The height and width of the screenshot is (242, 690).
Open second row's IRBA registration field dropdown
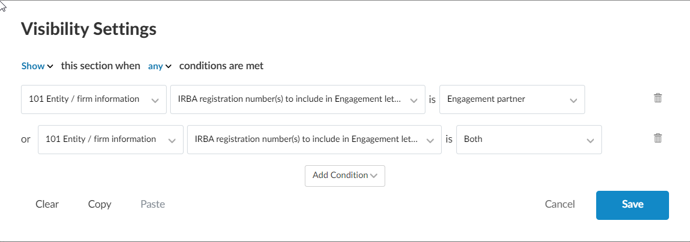tap(314, 140)
